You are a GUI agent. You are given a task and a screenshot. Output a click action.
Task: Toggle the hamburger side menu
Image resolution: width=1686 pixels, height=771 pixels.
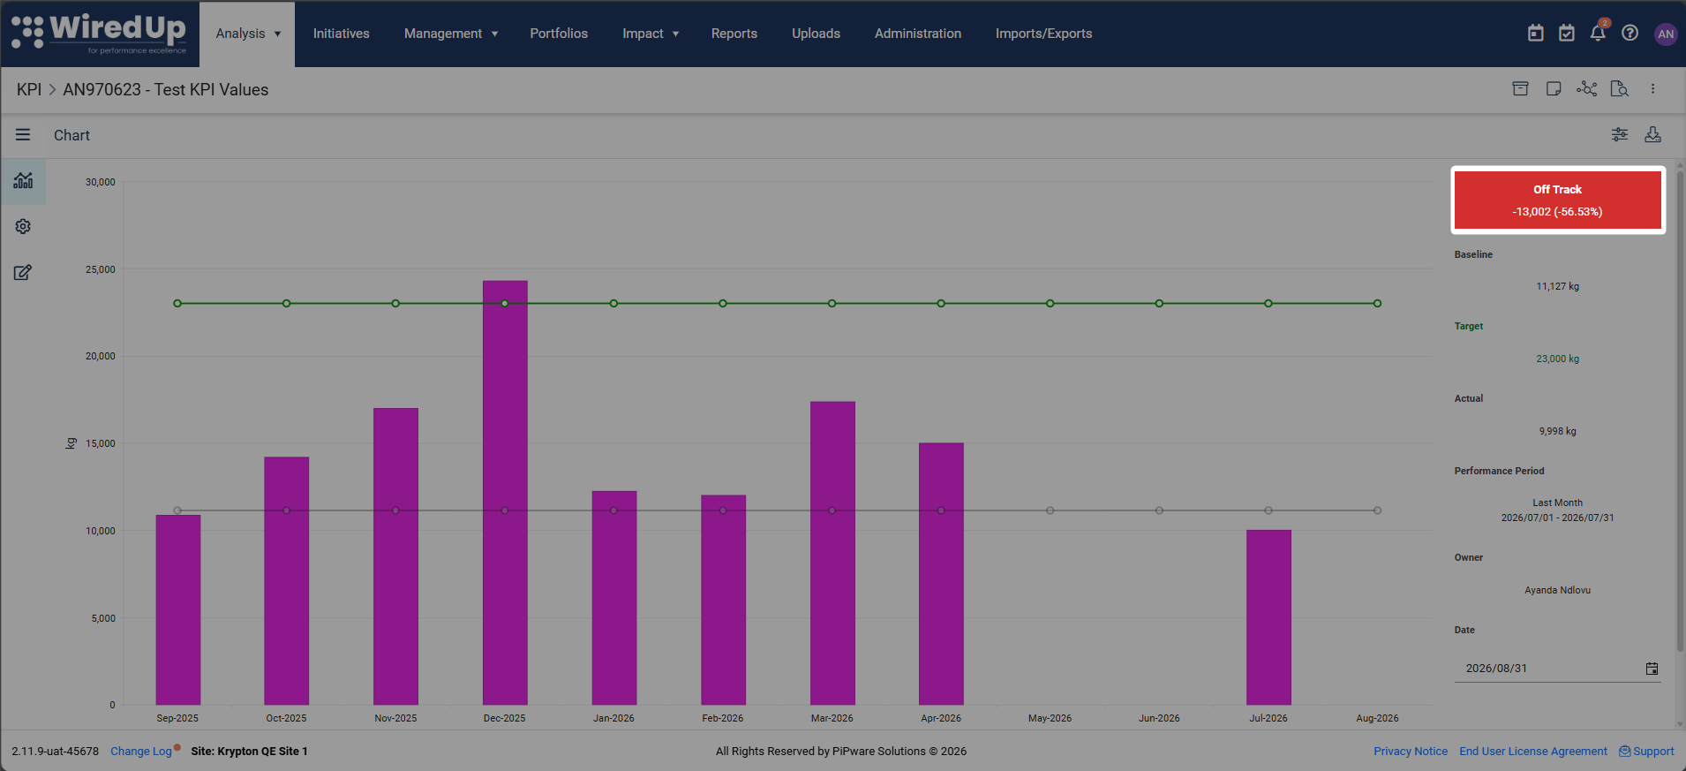pos(23,135)
